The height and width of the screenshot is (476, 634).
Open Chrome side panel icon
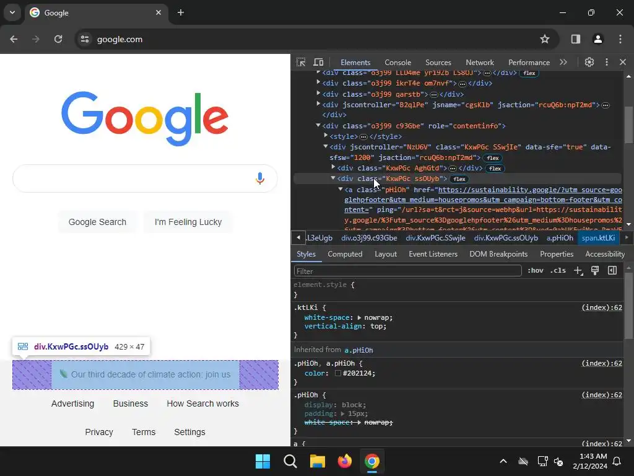[575, 39]
